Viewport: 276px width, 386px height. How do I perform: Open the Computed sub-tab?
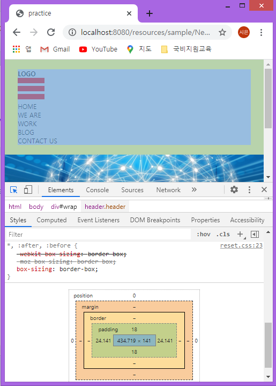51,220
